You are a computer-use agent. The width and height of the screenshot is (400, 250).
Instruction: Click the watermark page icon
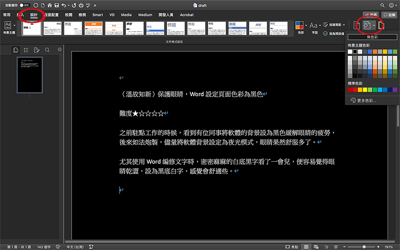click(x=357, y=25)
